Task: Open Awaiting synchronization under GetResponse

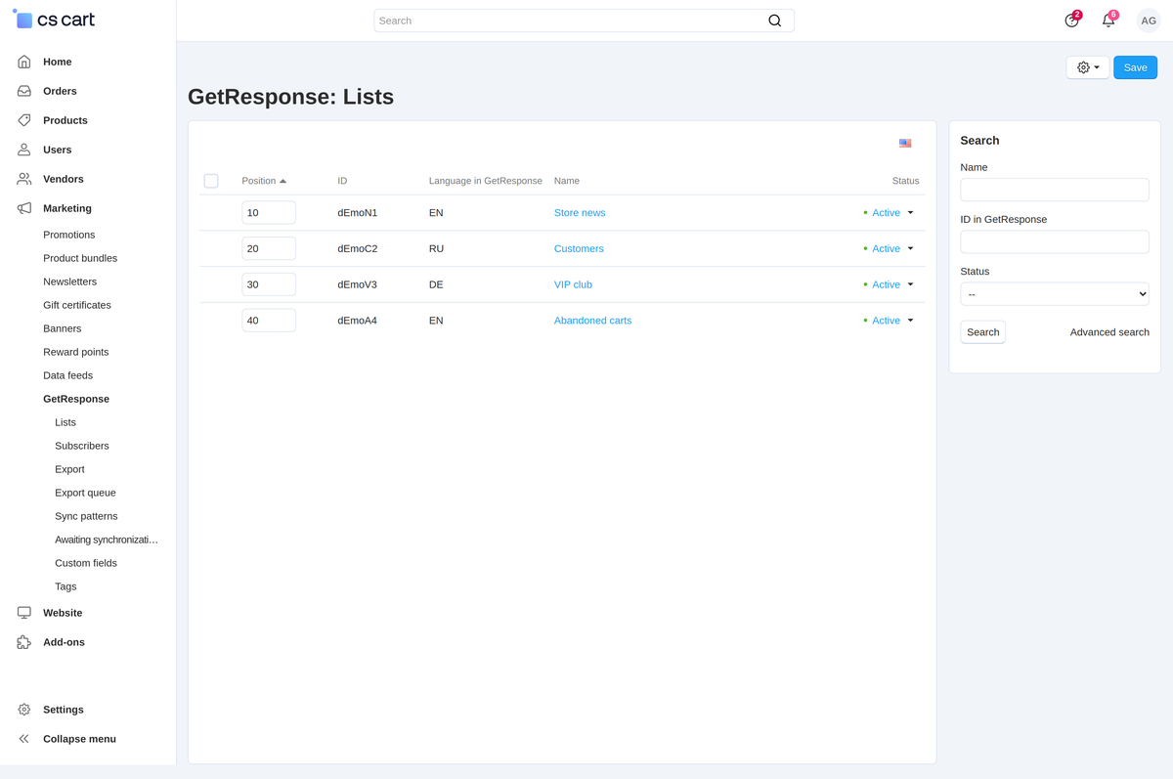Action: 107,540
